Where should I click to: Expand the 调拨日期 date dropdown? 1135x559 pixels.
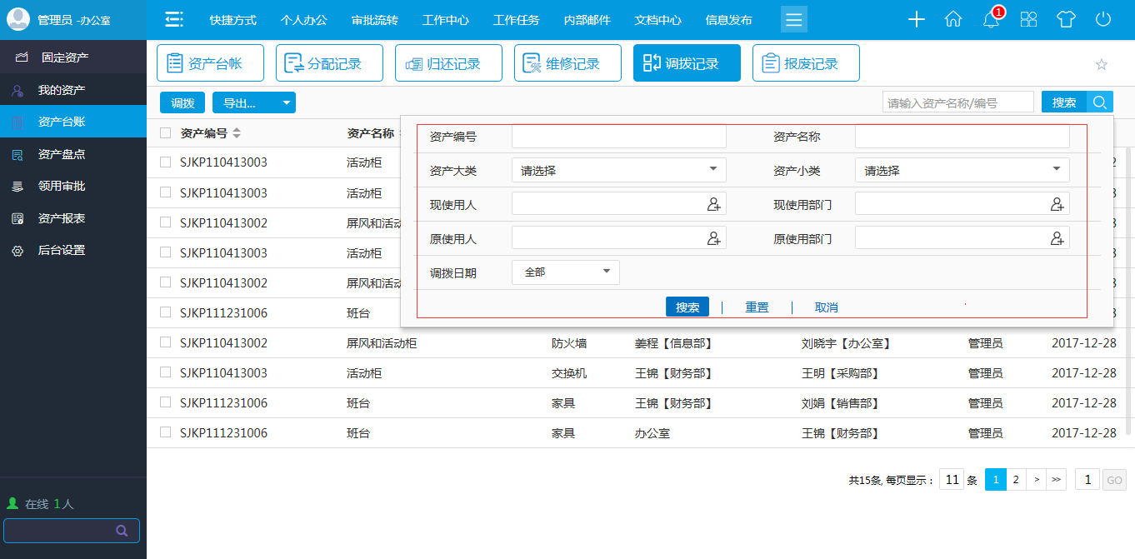click(x=565, y=272)
